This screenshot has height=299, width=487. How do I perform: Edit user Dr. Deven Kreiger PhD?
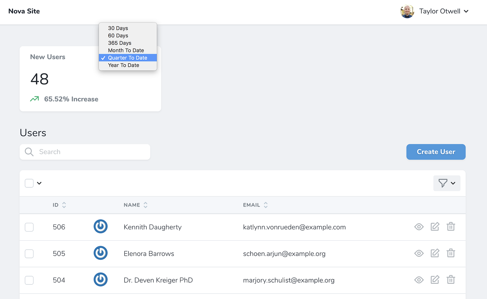click(x=435, y=280)
